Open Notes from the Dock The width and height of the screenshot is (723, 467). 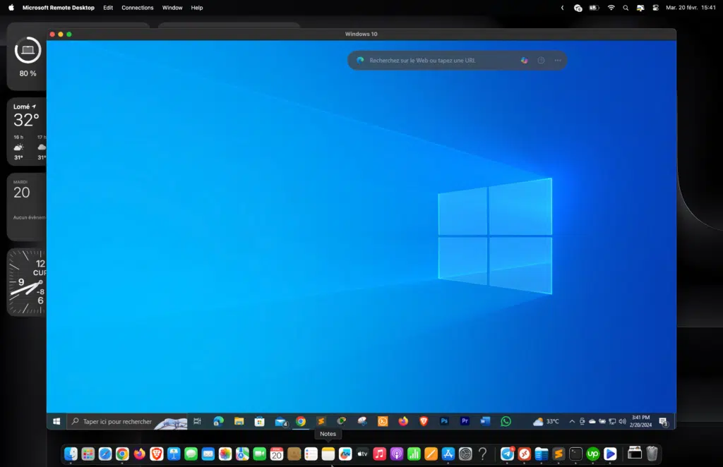(x=328, y=454)
